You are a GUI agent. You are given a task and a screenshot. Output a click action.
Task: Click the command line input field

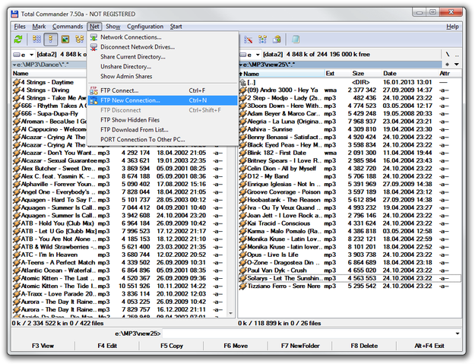308,334
